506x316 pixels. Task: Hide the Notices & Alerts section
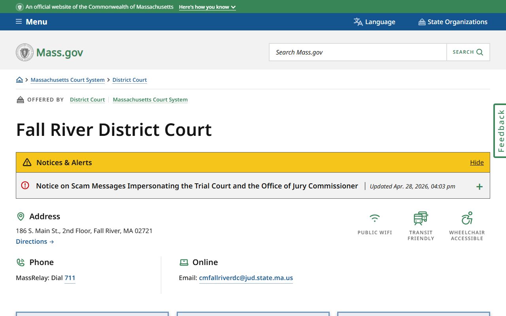tap(477, 162)
